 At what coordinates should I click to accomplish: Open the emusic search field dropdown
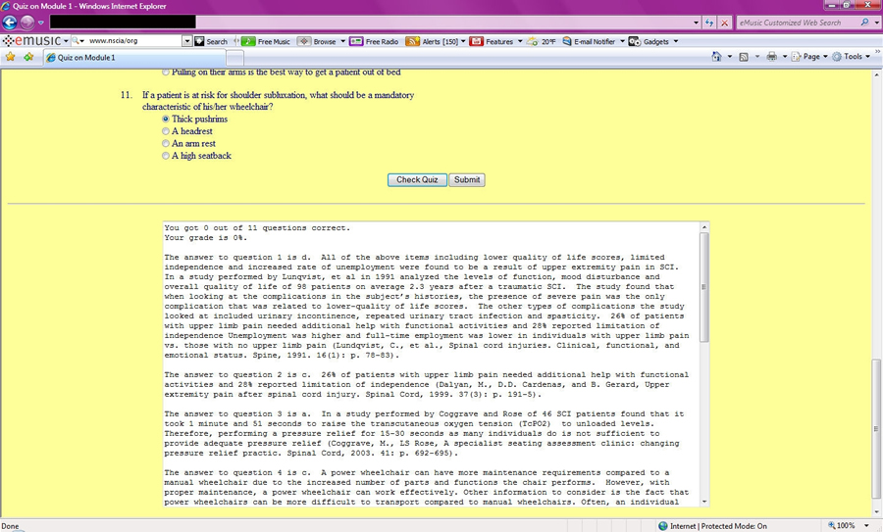187,41
